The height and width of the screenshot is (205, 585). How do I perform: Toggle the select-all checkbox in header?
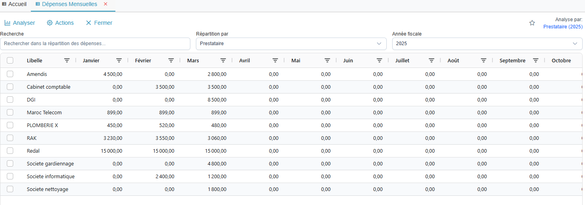10,60
